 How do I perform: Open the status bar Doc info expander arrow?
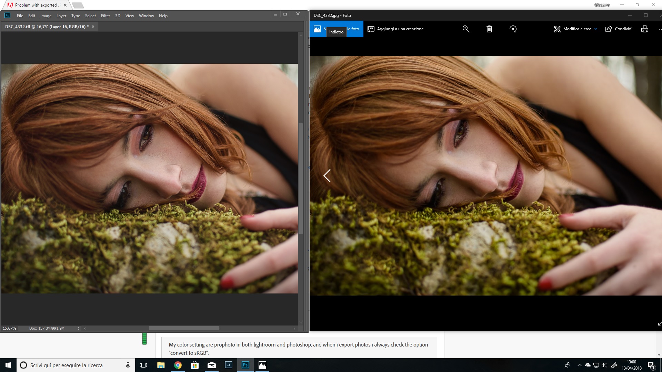[78, 328]
